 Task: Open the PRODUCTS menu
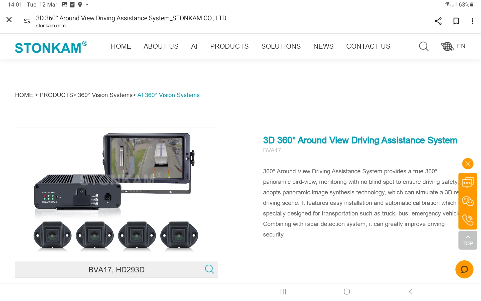tap(229, 46)
